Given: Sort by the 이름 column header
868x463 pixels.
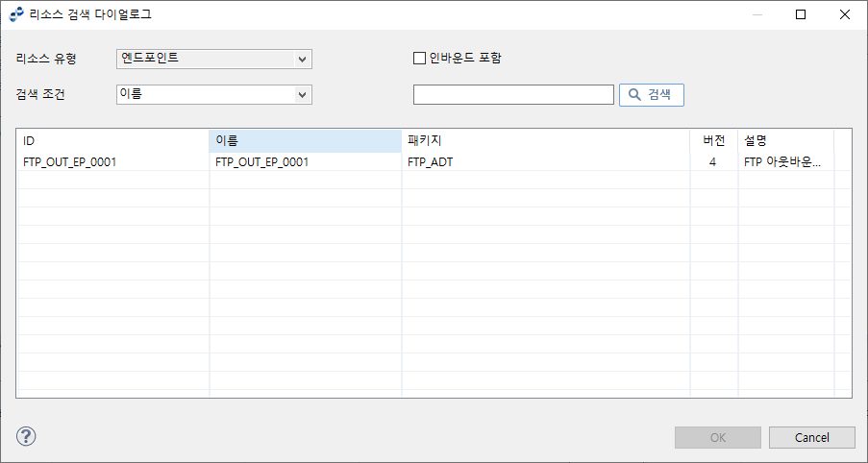Looking at the screenshot, I should click(x=305, y=141).
